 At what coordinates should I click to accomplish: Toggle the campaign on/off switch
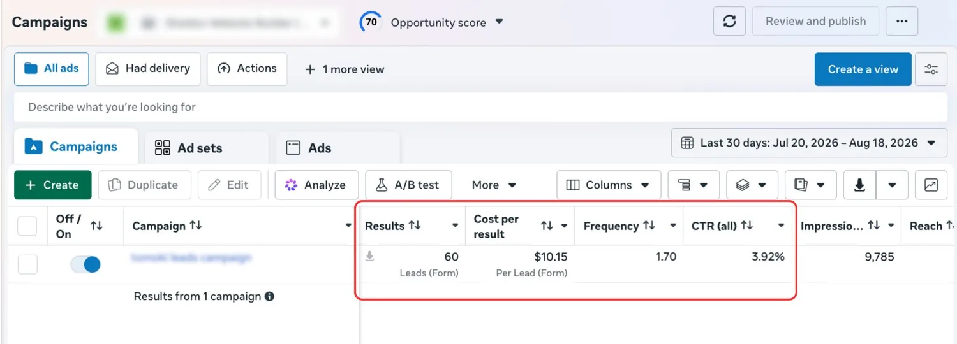click(85, 264)
